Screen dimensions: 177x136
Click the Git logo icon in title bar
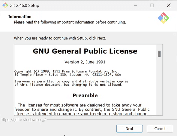[5, 5]
